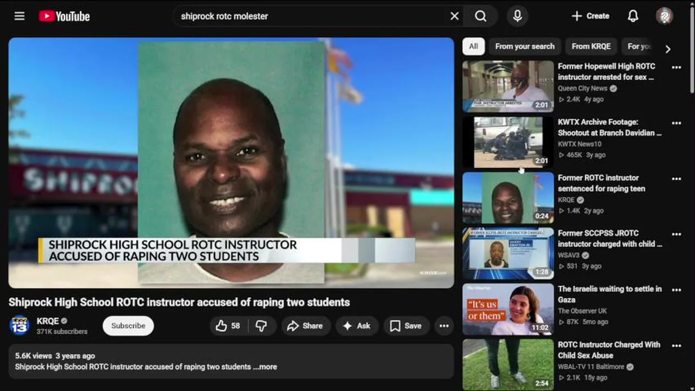Subscribe to the KRQE channel
695x391 pixels.
point(128,326)
